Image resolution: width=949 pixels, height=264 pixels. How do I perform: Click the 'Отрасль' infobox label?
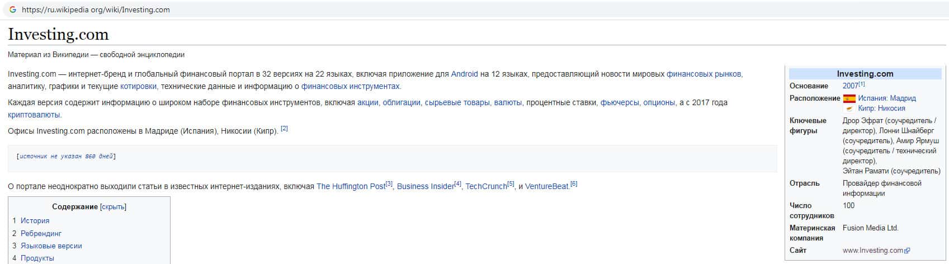coord(804,183)
